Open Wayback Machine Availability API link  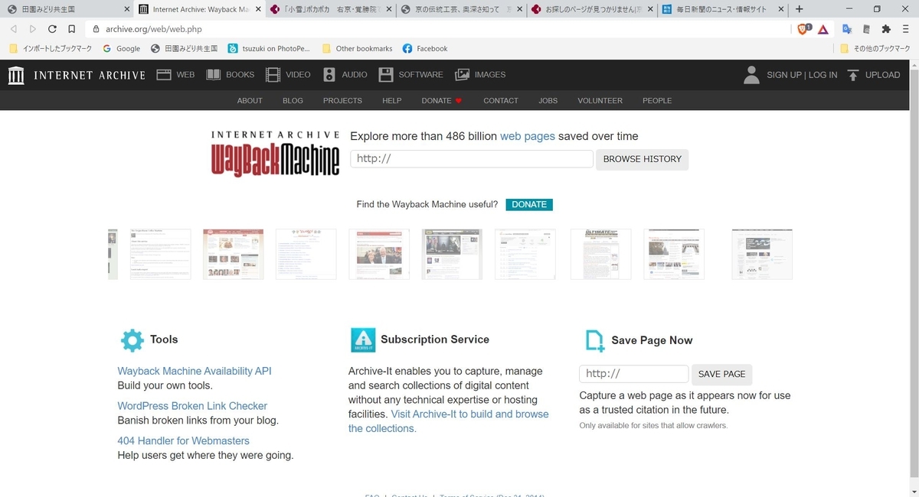tap(195, 371)
